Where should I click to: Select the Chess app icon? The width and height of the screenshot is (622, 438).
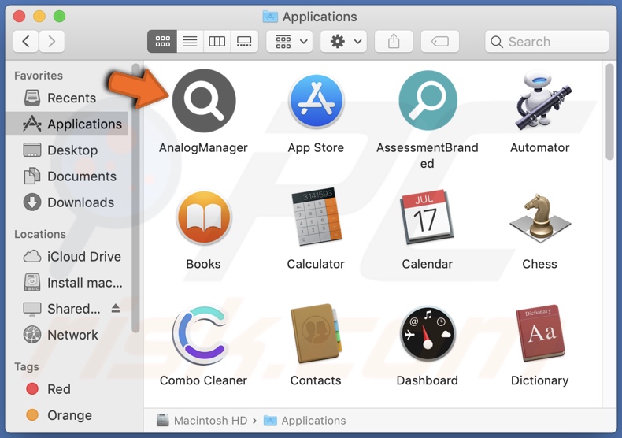point(540,218)
